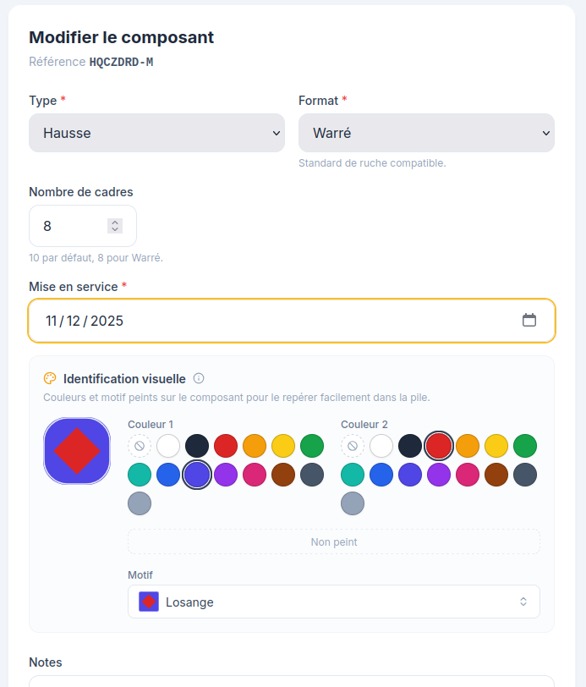Click the Losange pattern icon in Motif field
This screenshot has height=687, width=586.
point(149,602)
